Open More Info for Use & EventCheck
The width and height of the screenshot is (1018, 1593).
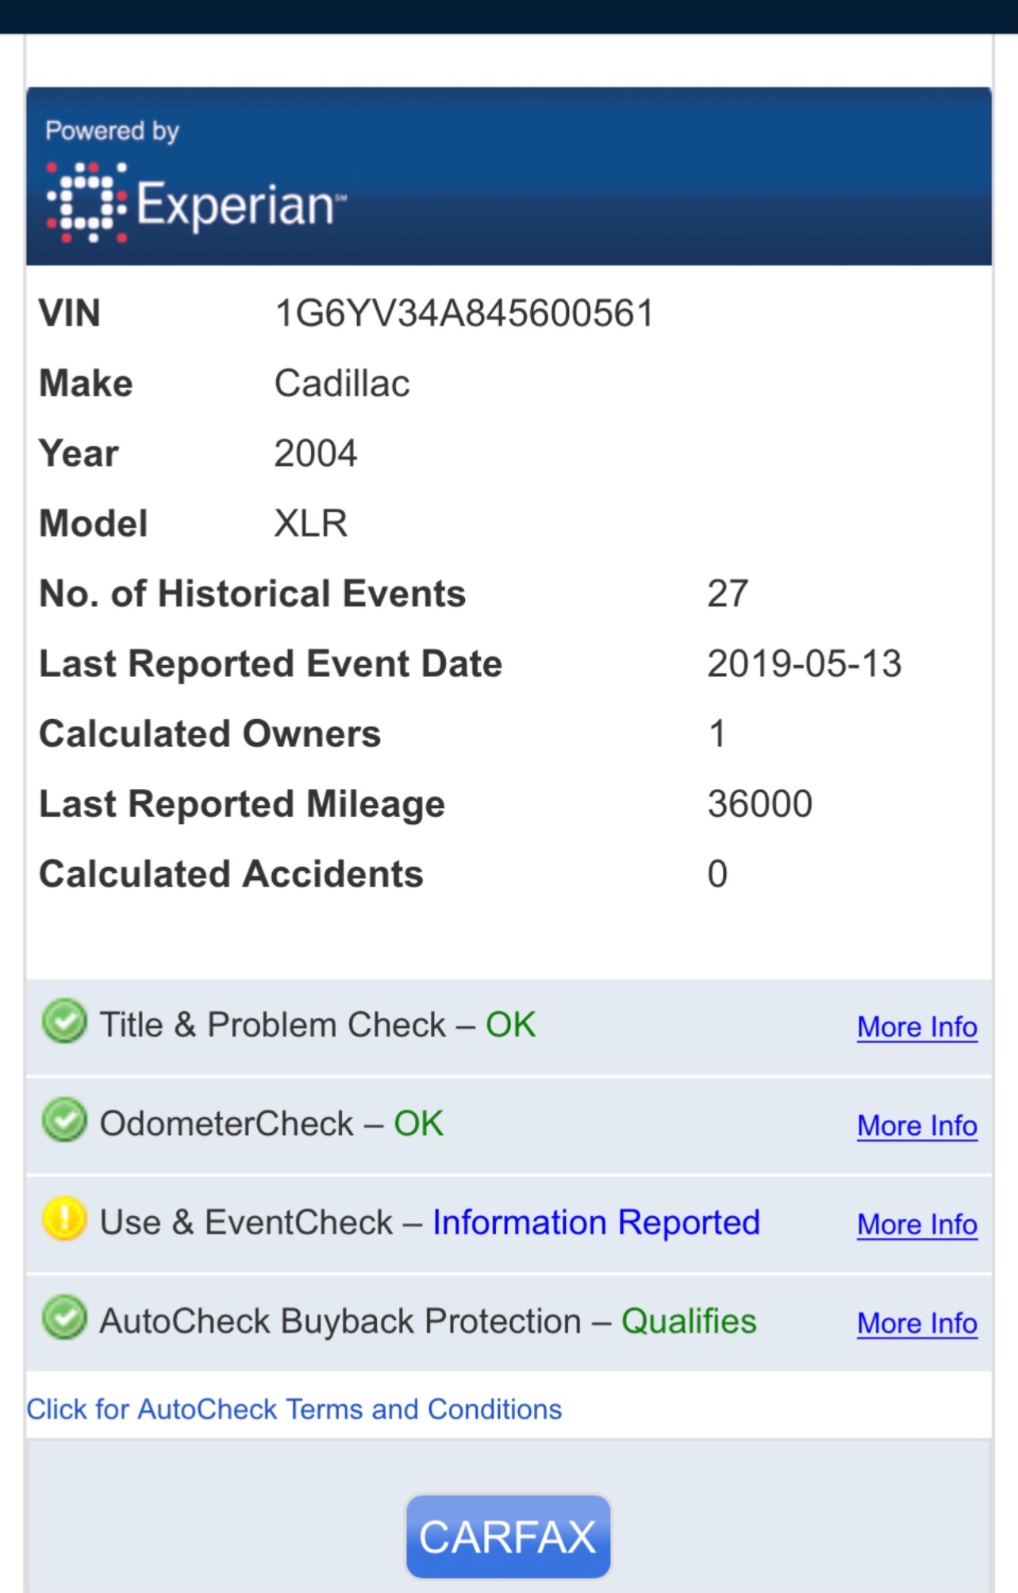click(x=917, y=1225)
